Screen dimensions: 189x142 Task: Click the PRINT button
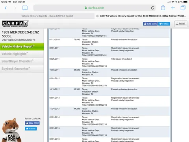(181, 24)
